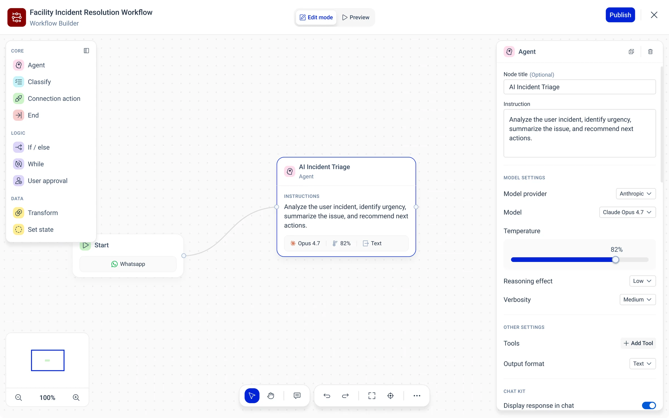The image size is (669, 418).
Task: Add a Transform node
Action: (51, 213)
